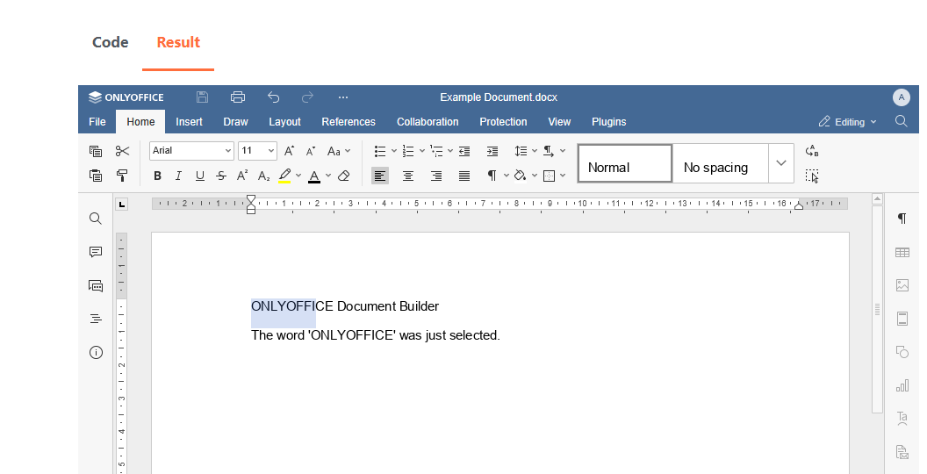
Task: Open the Editing mode dropdown
Action: (848, 122)
